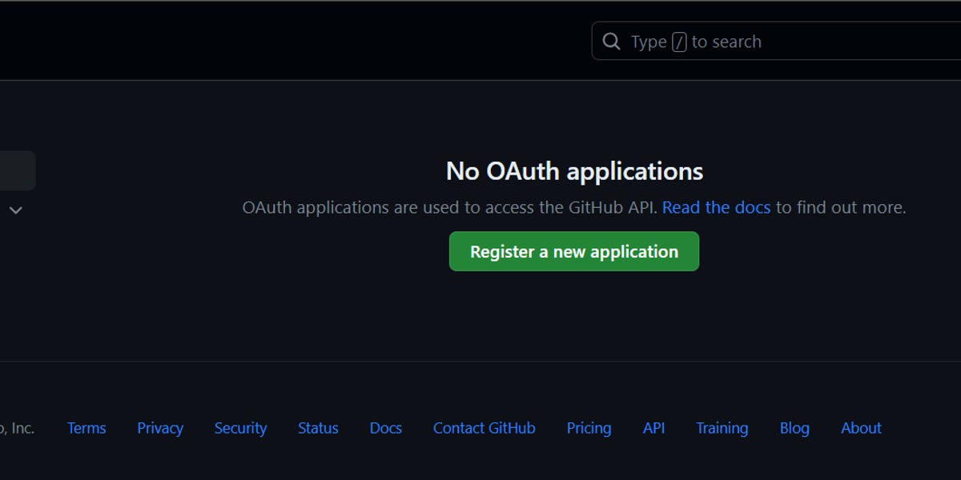View Pricing from the footer
Image resolution: width=961 pixels, height=480 pixels.
pos(589,428)
